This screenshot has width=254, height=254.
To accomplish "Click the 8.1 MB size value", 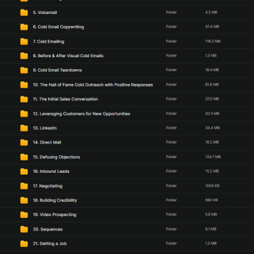I will 211,229.
